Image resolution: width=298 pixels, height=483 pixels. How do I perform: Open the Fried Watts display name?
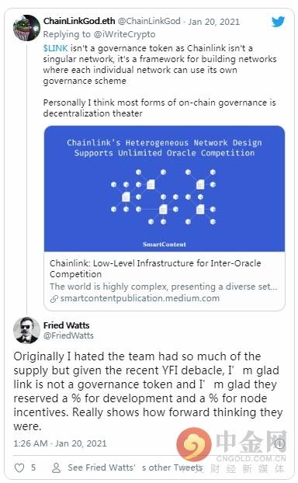click(x=66, y=325)
